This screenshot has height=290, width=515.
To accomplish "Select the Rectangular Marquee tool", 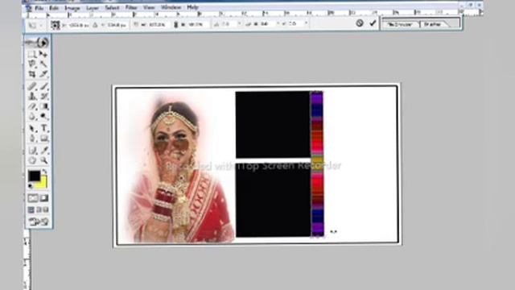I will [32, 54].
